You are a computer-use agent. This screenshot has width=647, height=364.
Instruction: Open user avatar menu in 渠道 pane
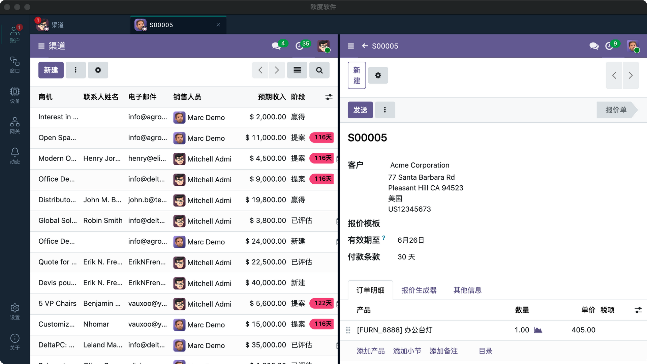tap(323, 46)
